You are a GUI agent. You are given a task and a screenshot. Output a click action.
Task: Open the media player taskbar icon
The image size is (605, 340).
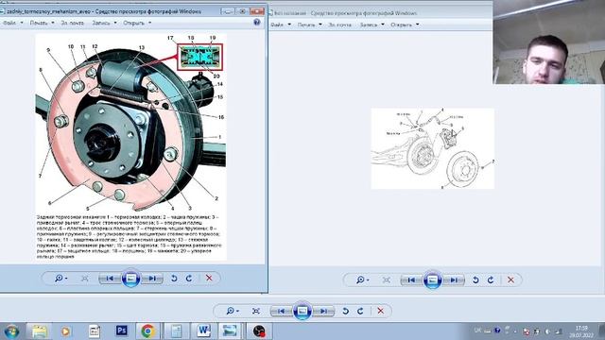pos(66,331)
